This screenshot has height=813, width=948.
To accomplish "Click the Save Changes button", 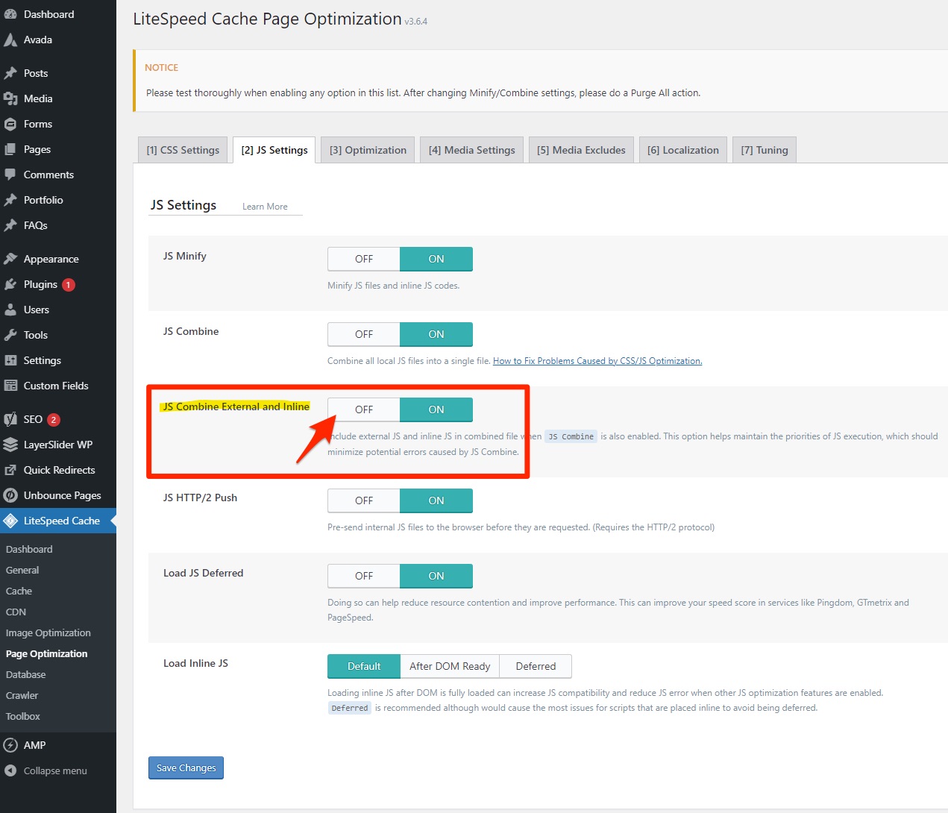I will coord(186,768).
